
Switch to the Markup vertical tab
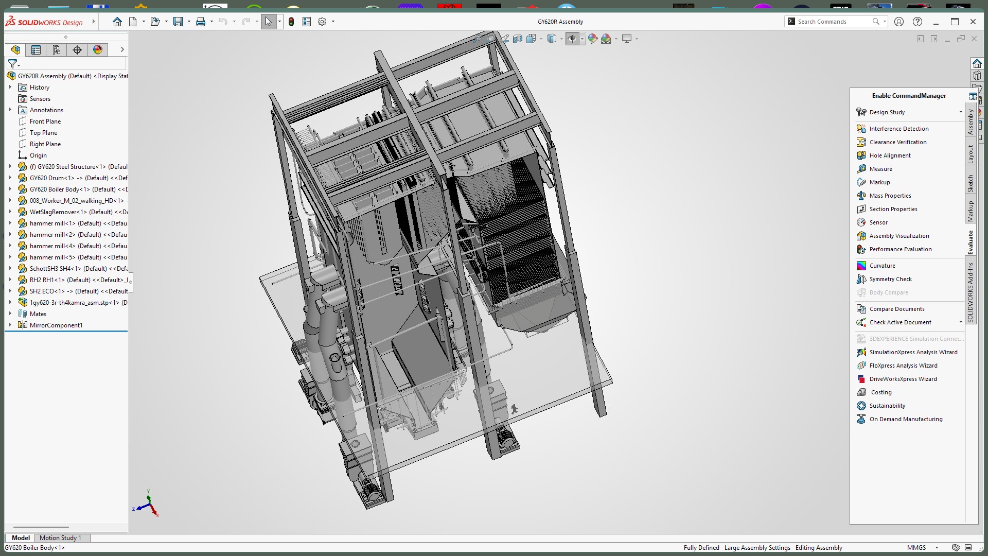[971, 211]
